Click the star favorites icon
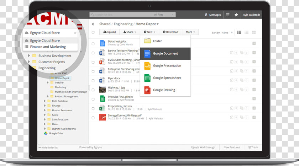299x166 pixels. click(x=236, y=15)
